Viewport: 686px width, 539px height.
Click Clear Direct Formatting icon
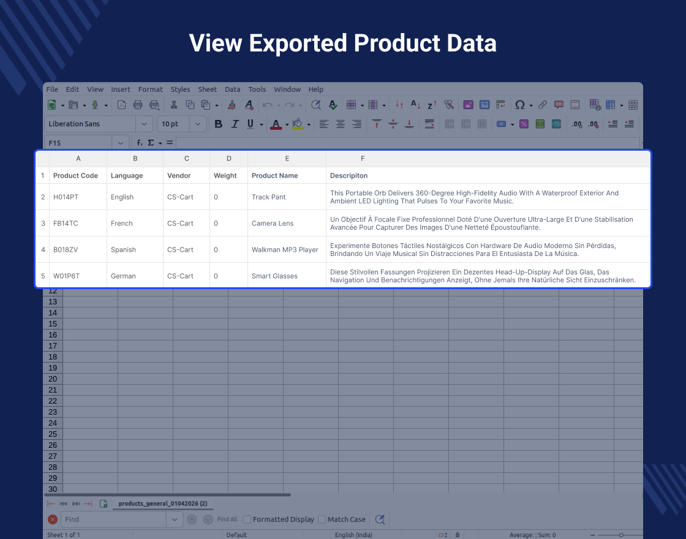tap(249, 105)
